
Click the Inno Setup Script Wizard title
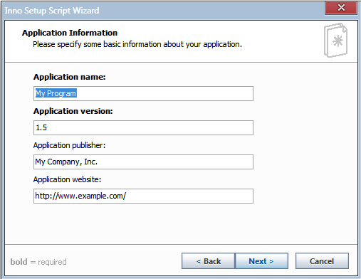52,11
